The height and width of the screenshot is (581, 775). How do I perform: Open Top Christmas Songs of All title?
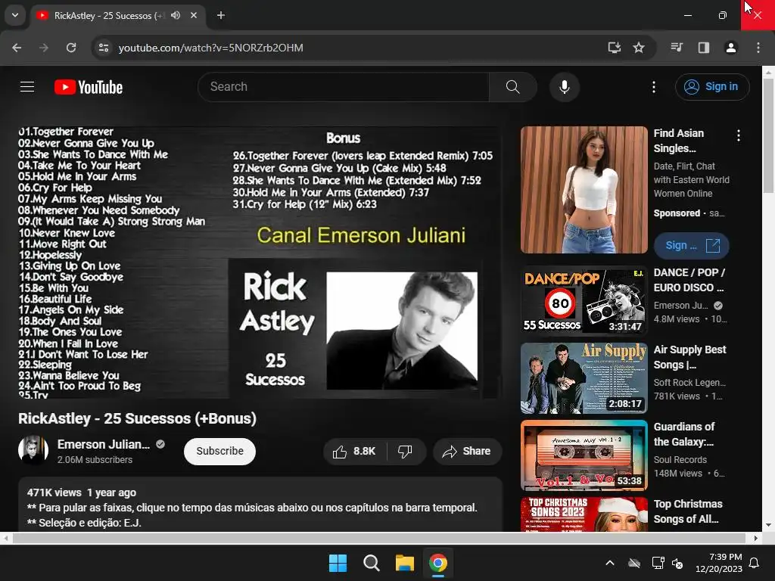pyautogui.click(x=687, y=511)
